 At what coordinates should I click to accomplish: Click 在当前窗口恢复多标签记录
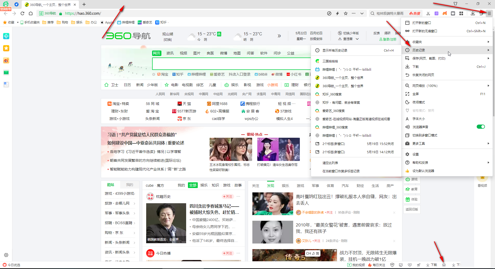coord(356,171)
